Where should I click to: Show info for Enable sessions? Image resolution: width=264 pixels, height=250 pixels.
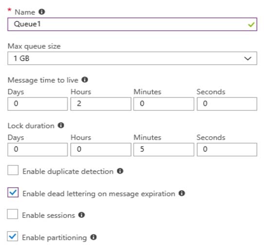[x=81, y=215]
